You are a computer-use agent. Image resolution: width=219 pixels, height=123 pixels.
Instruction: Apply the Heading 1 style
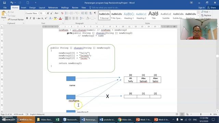(x=129, y=15)
